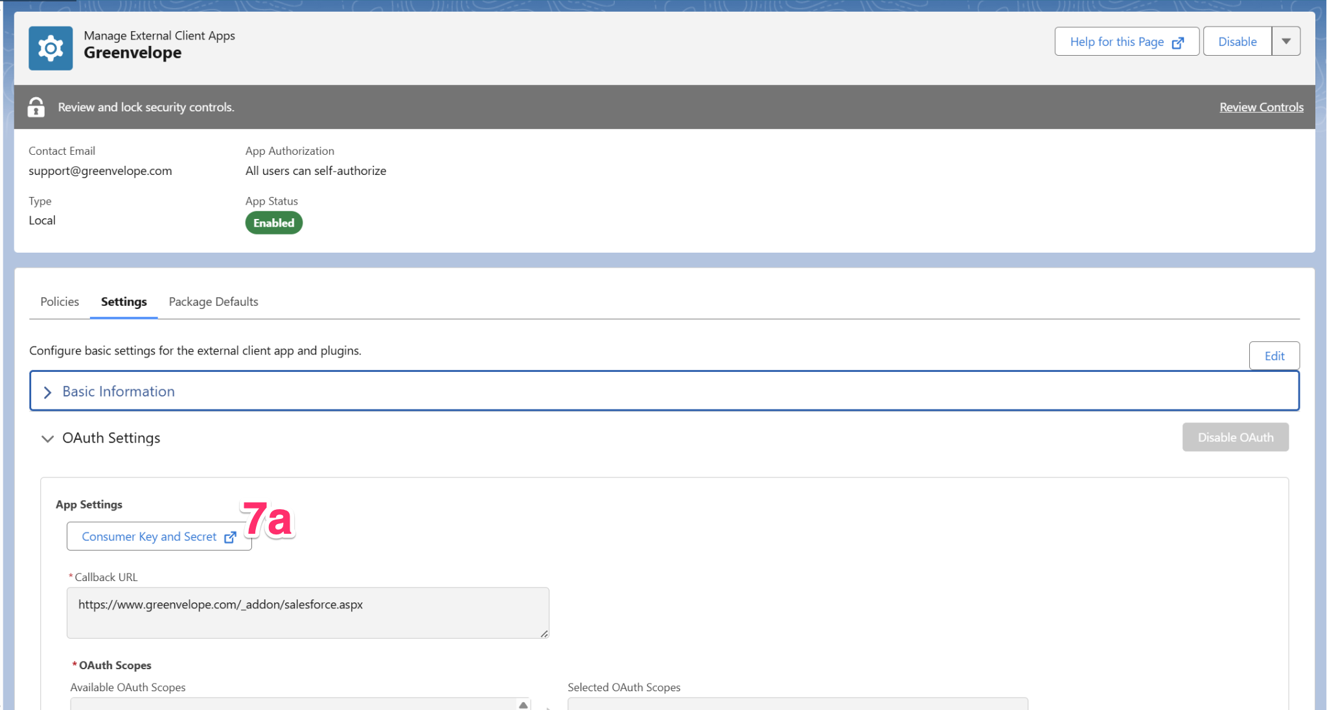The width and height of the screenshot is (1327, 710).
Task: Click the scroll-up arrow in Available OAuth Scopes
Action: 523,705
